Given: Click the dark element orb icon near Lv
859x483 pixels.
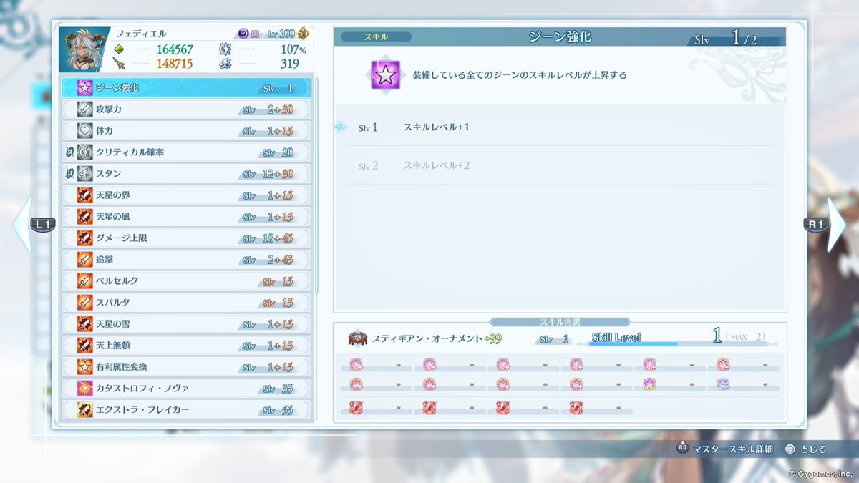Looking at the screenshot, I should [x=243, y=34].
